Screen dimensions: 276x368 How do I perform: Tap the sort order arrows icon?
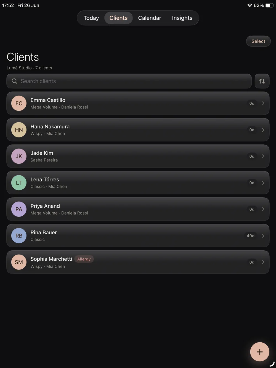(x=262, y=81)
